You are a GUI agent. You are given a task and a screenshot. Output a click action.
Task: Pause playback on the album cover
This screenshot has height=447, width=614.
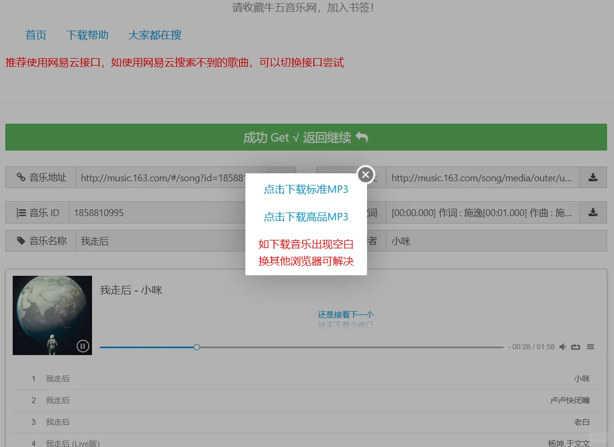pos(83,346)
